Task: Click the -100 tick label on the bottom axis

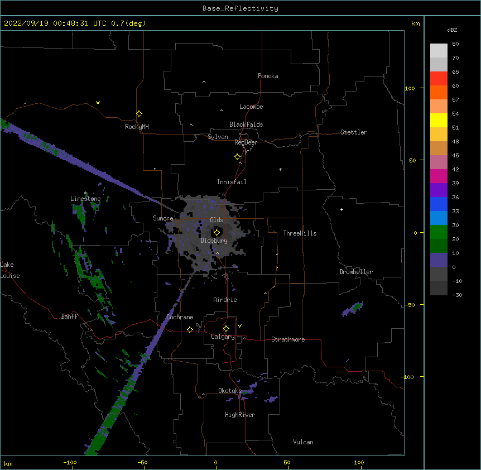Action: (x=70, y=462)
